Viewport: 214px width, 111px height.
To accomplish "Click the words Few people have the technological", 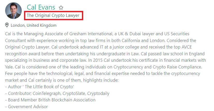I will click(39, 74).
